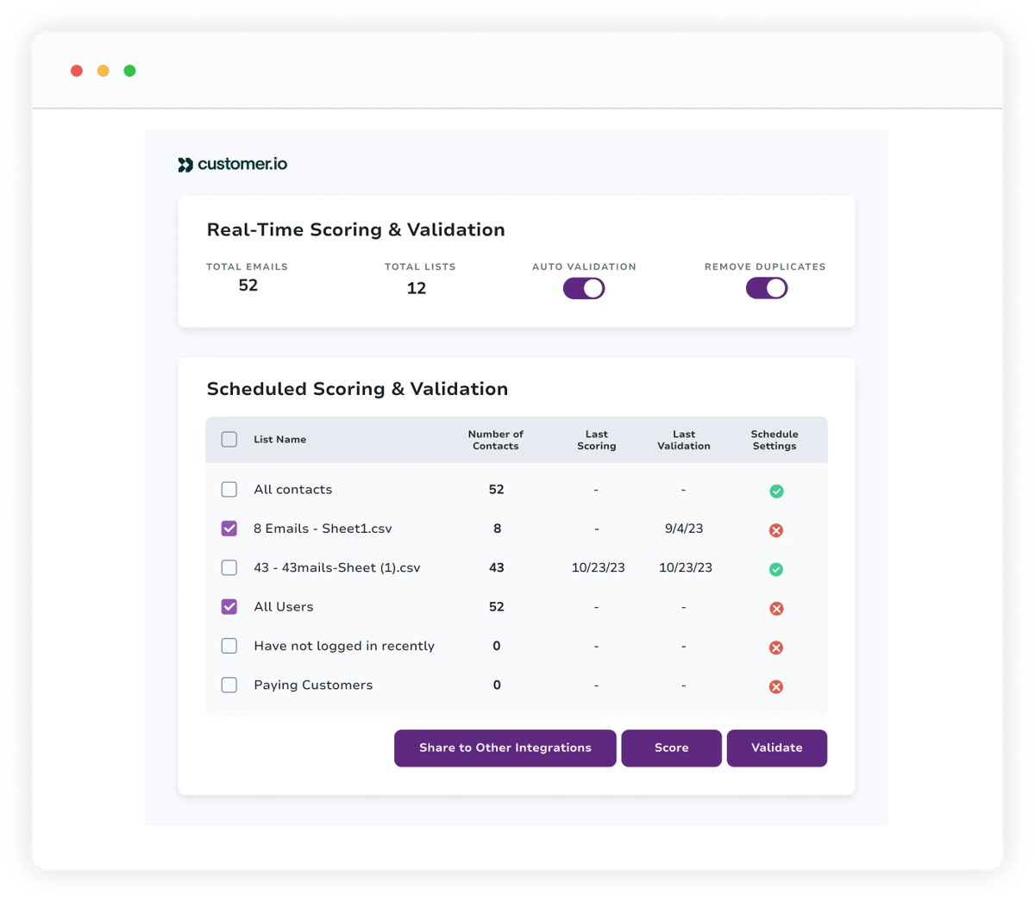Uncheck the 8 Emails - Sheet1.csv checkbox
Screen dimensions: 1035x902
[229, 529]
